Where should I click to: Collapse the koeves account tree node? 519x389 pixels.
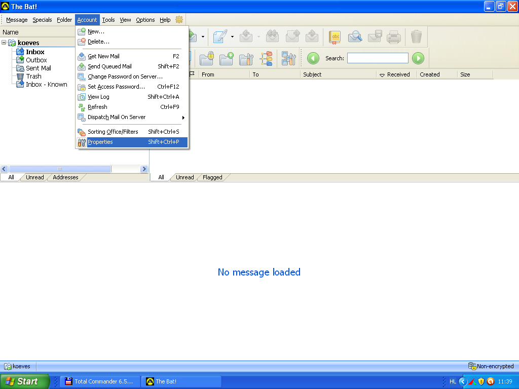(4, 43)
